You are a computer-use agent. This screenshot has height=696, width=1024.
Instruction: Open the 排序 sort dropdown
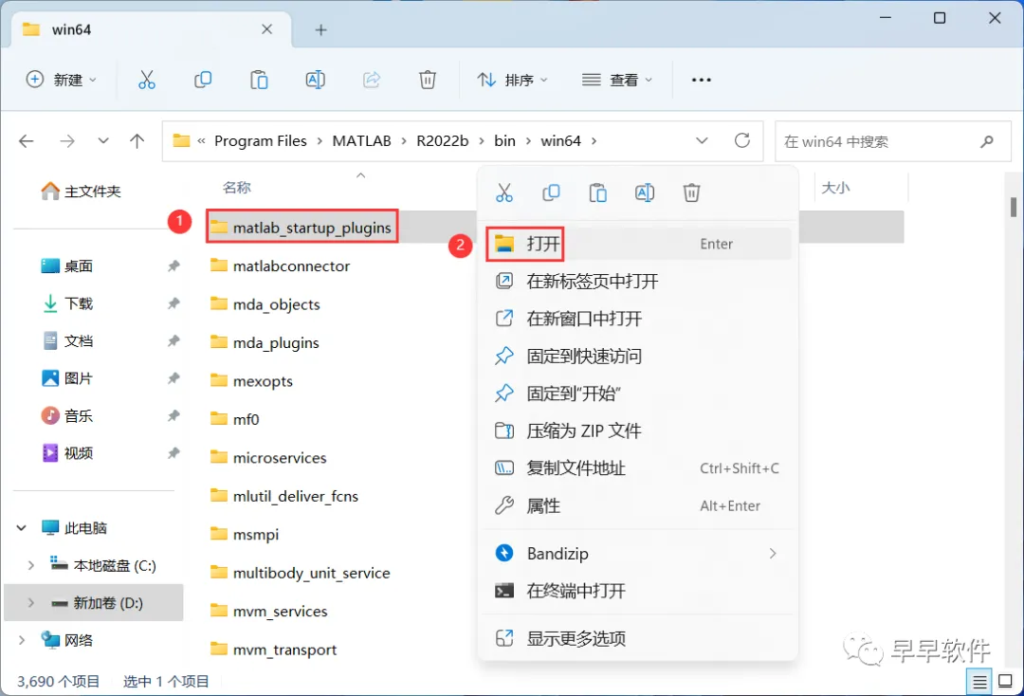tap(513, 80)
